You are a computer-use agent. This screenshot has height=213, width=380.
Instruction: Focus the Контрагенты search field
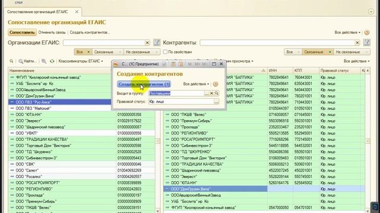[x=277, y=43]
